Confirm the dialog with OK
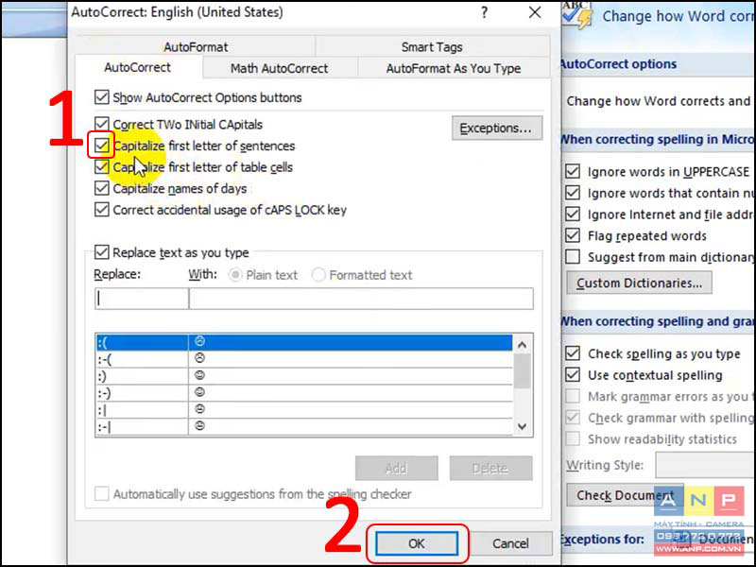 point(417,544)
